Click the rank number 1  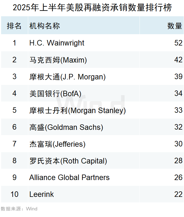[14, 43]
